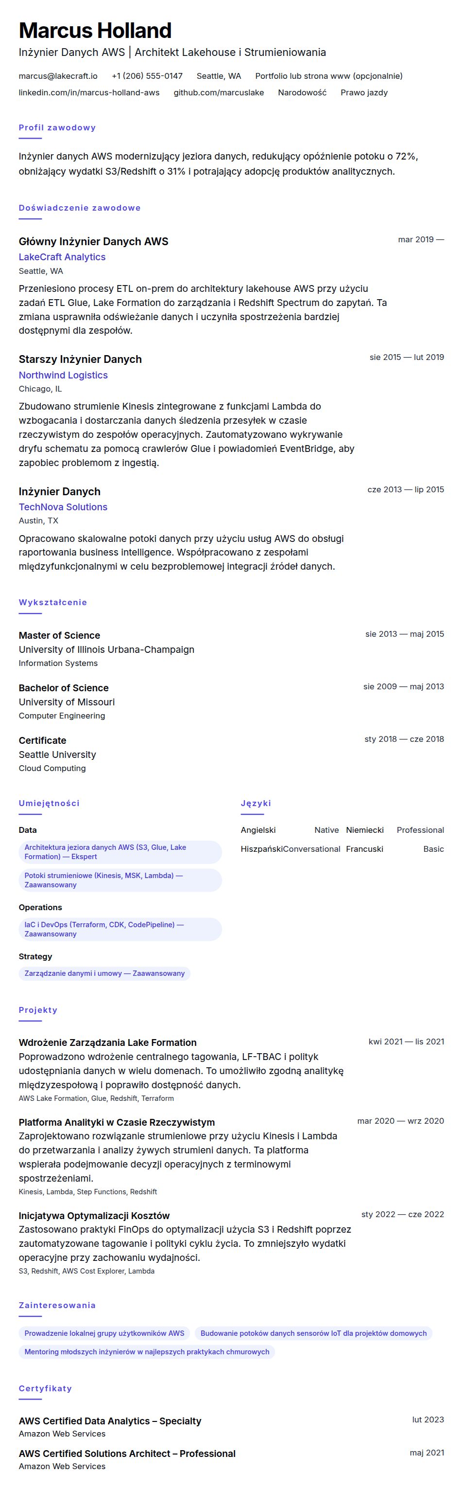Click the Wykształcenie section heading
Viewport: 463px width, 1491px height.
(x=52, y=603)
